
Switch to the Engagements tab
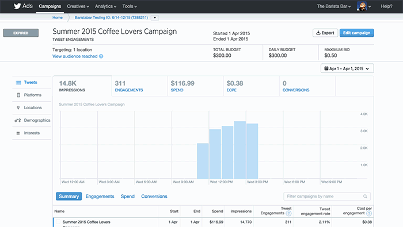point(100,197)
